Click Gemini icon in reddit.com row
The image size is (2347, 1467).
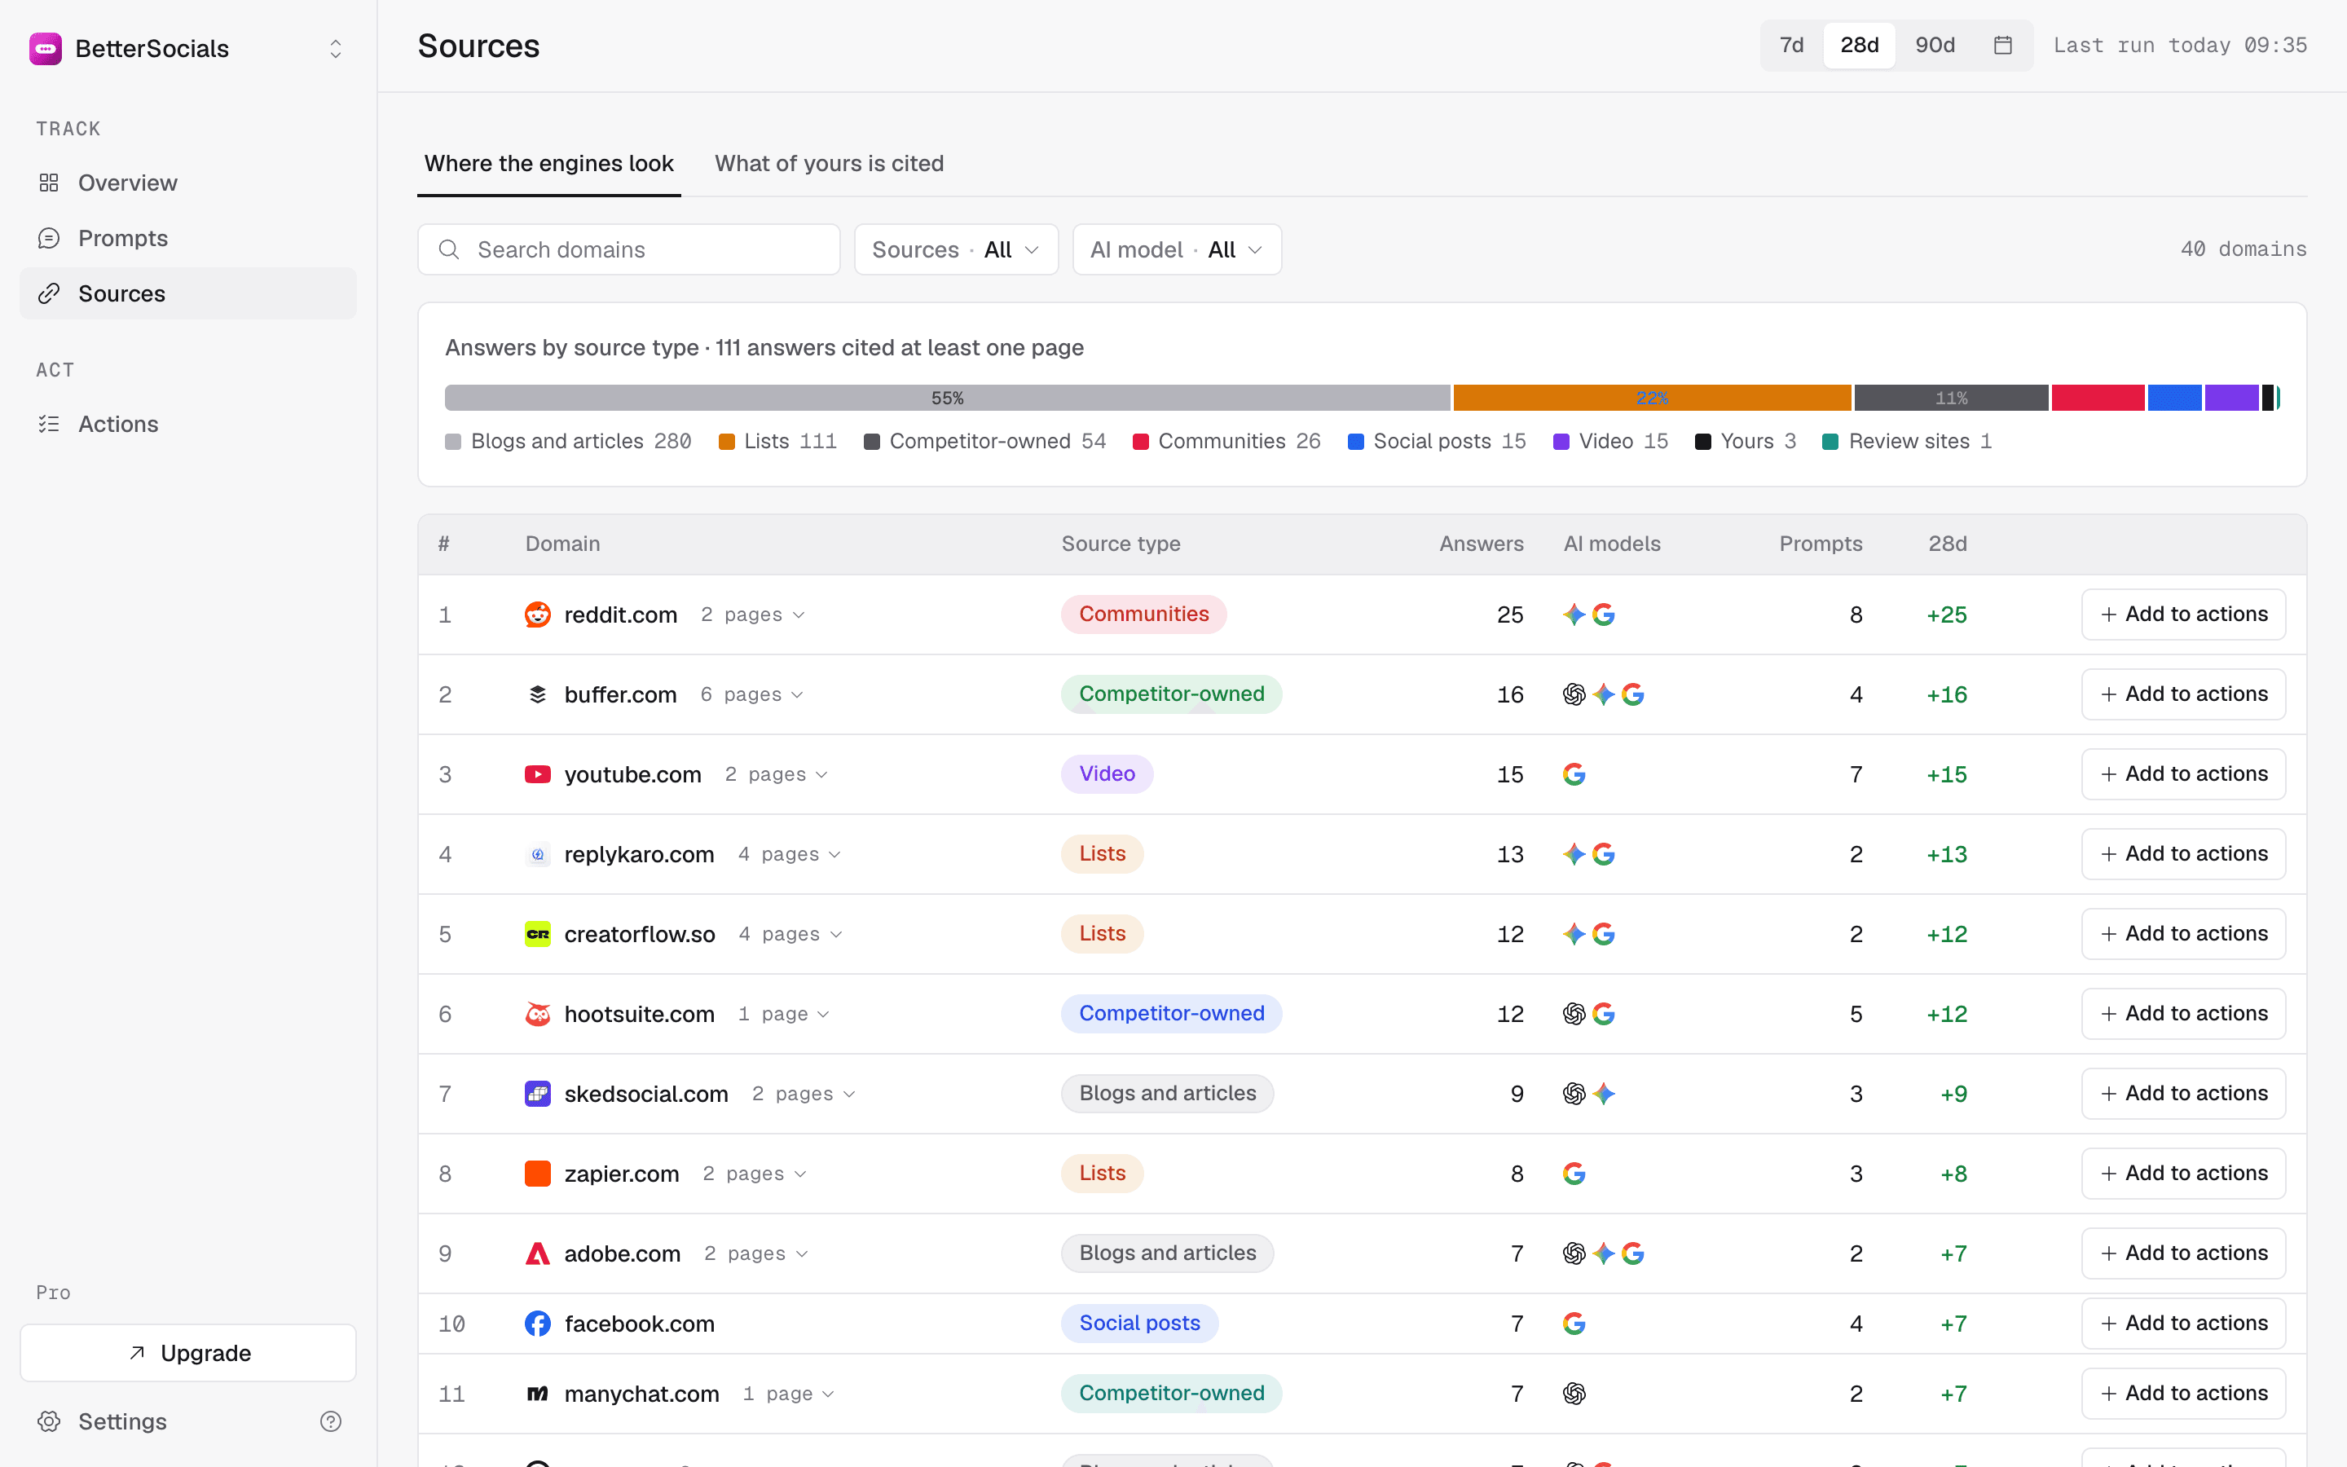[x=1574, y=615]
